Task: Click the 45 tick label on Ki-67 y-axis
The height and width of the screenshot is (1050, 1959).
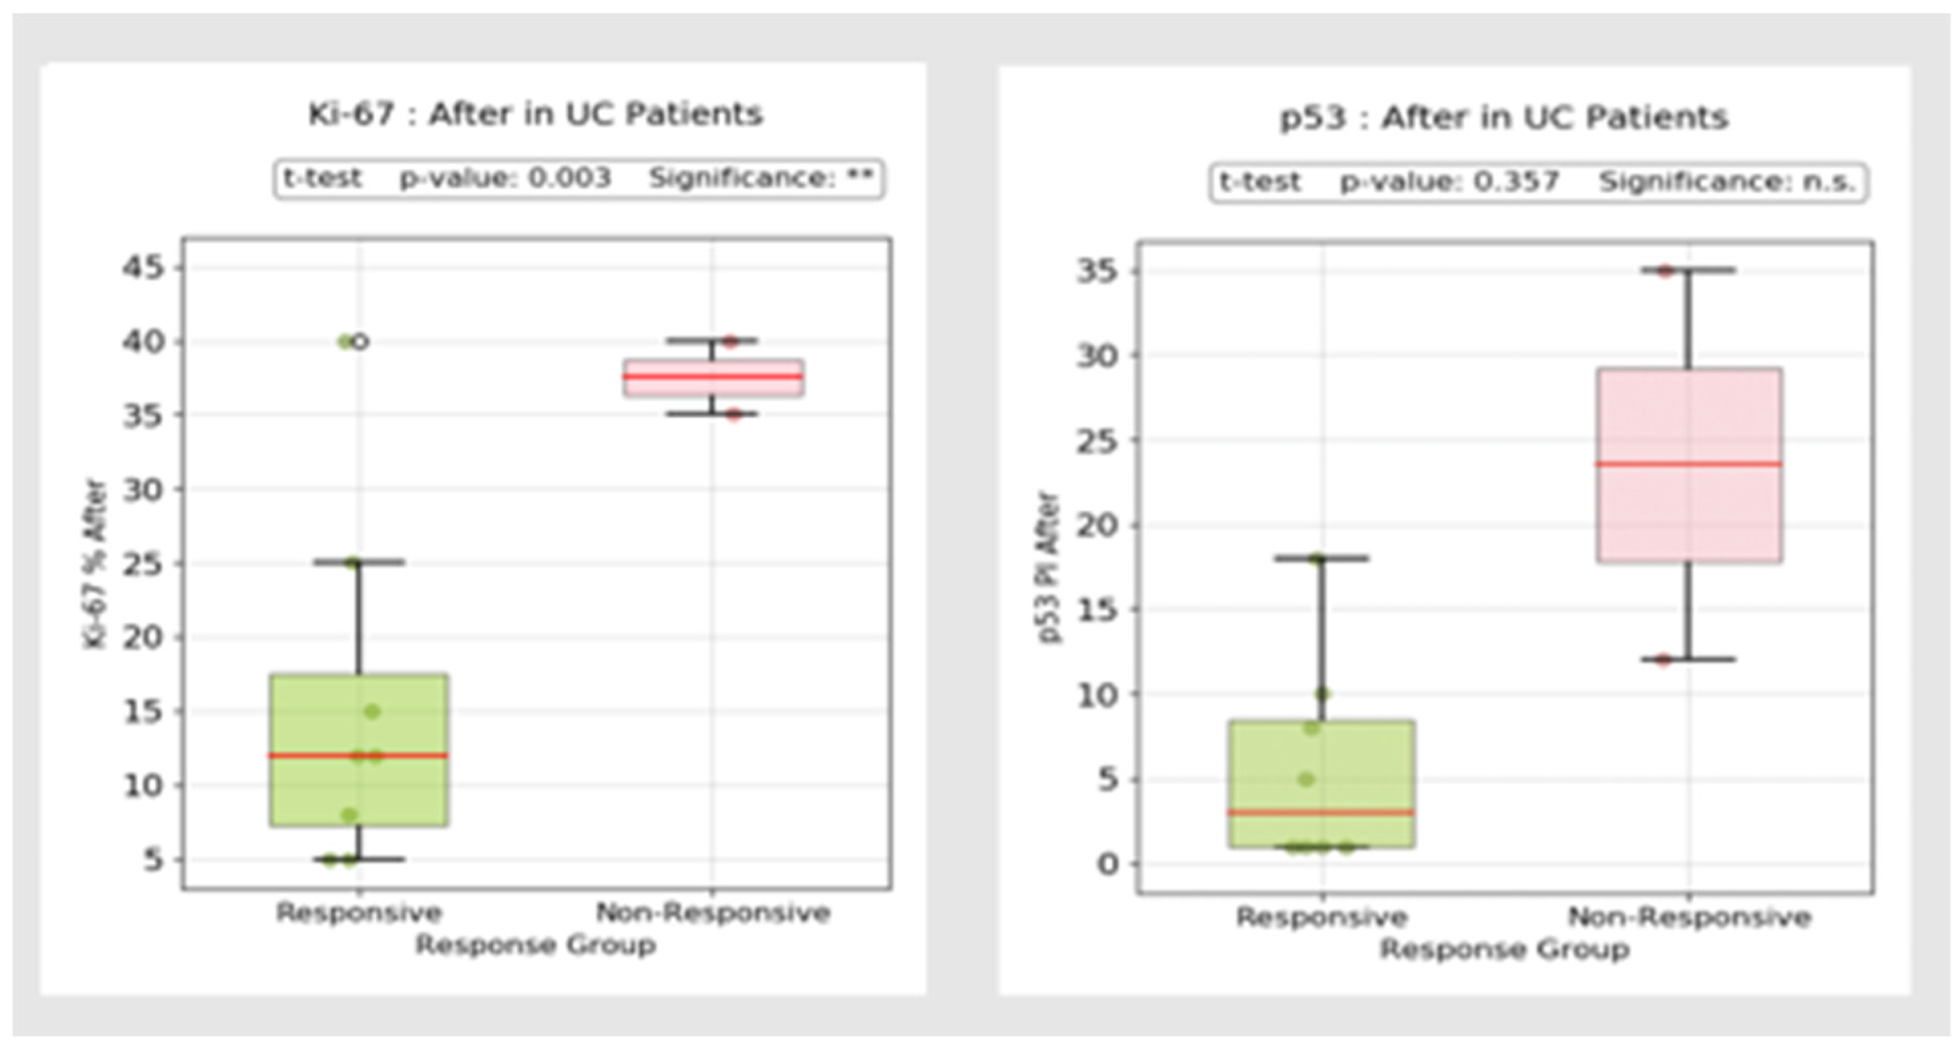Action: tap(143, 268)
